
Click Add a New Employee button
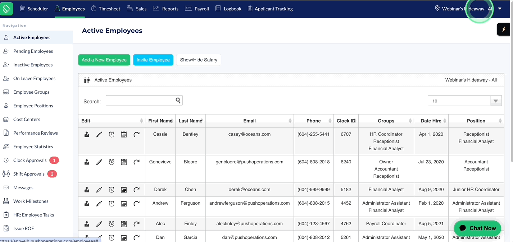click(104, 60)
